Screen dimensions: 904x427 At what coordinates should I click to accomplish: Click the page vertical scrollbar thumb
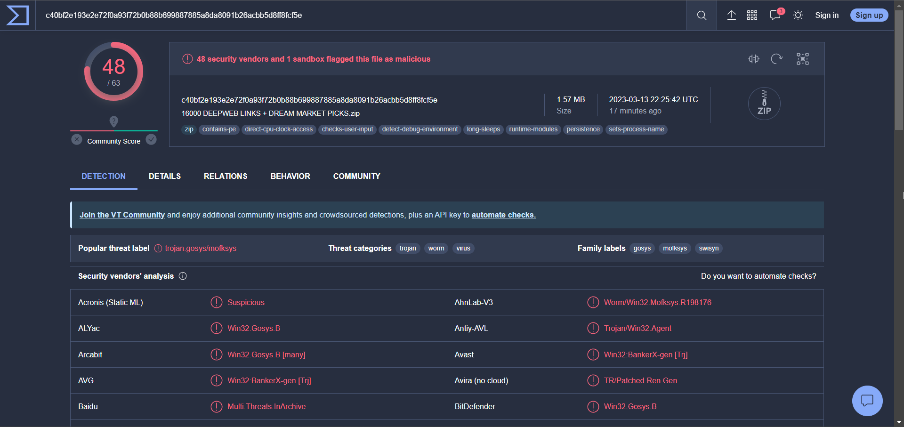coord(899,70)
